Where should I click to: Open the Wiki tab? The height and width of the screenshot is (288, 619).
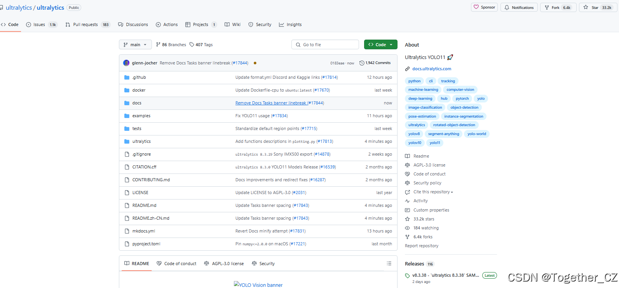tap(233, 24)
